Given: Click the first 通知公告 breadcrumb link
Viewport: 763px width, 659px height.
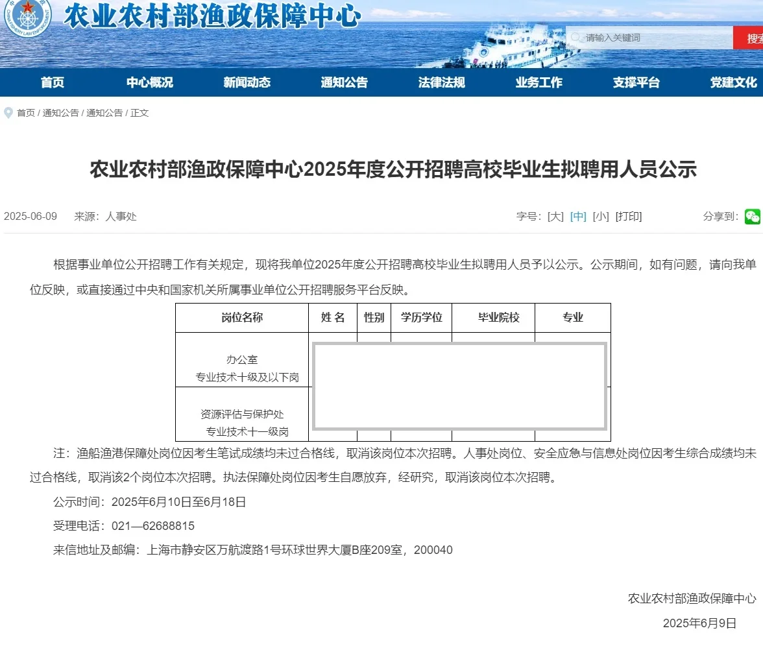Looking at the screenshot, I should point(60,113).
